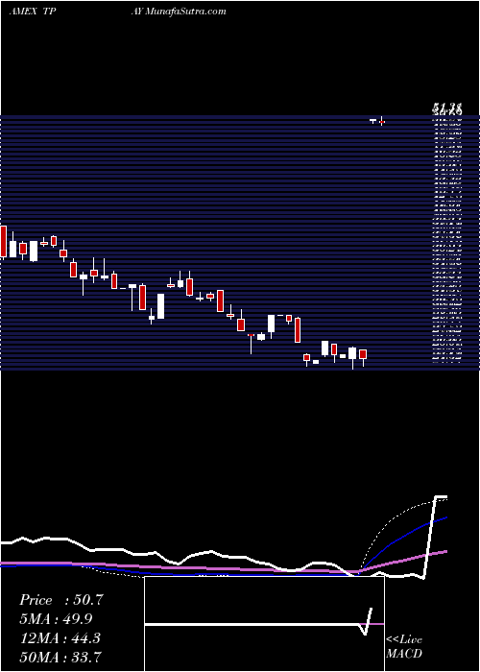Select the 5MA : 49.9 value

tap(56, 619)
